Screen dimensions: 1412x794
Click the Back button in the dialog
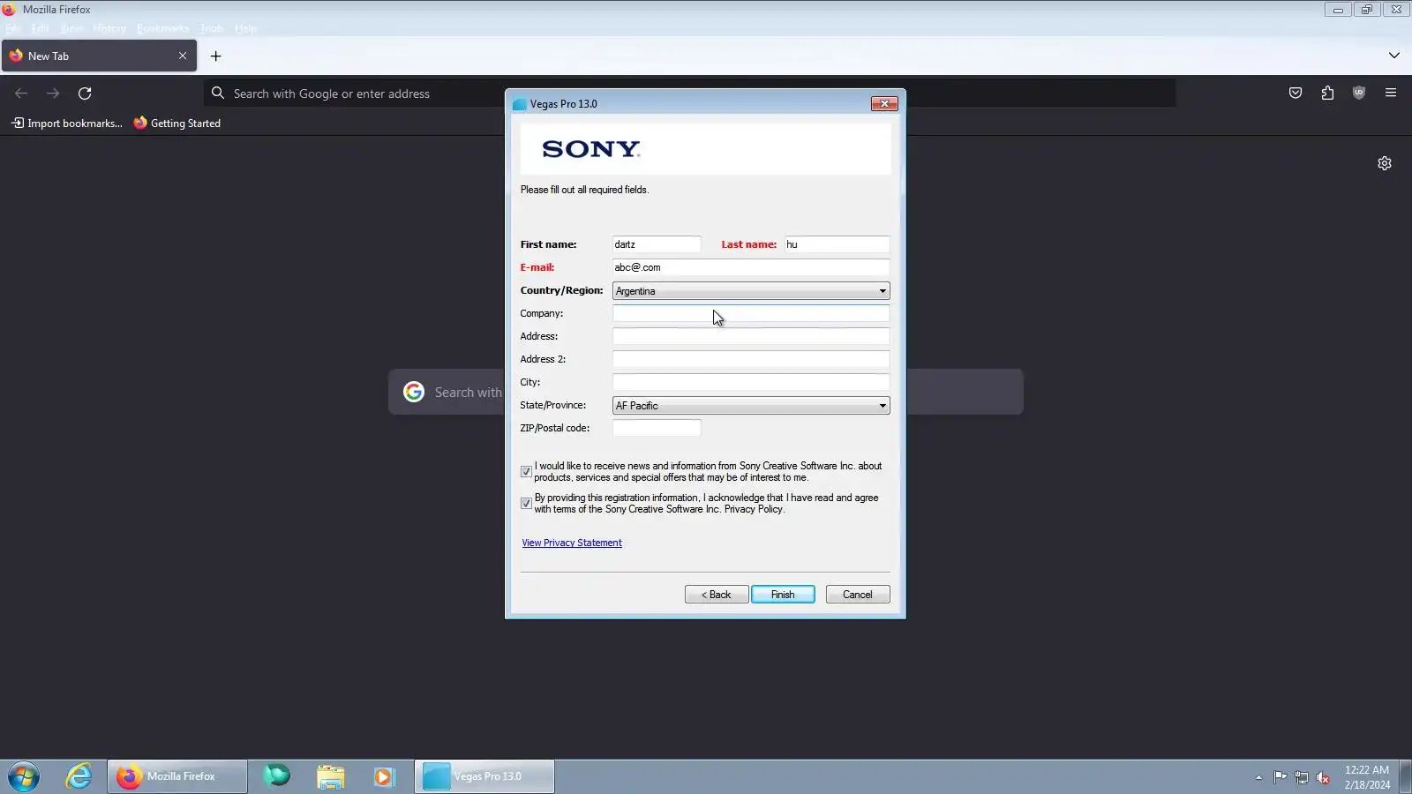[717, 595]
